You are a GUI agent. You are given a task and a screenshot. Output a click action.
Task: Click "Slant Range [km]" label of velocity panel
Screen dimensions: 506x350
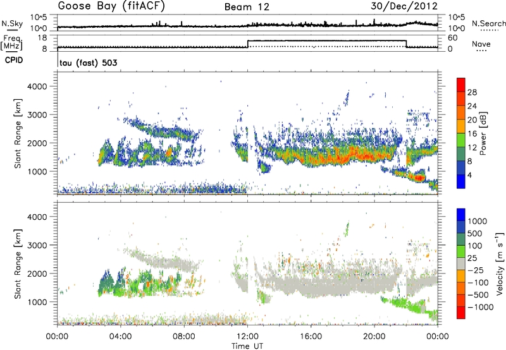click(x=18, y=264)
